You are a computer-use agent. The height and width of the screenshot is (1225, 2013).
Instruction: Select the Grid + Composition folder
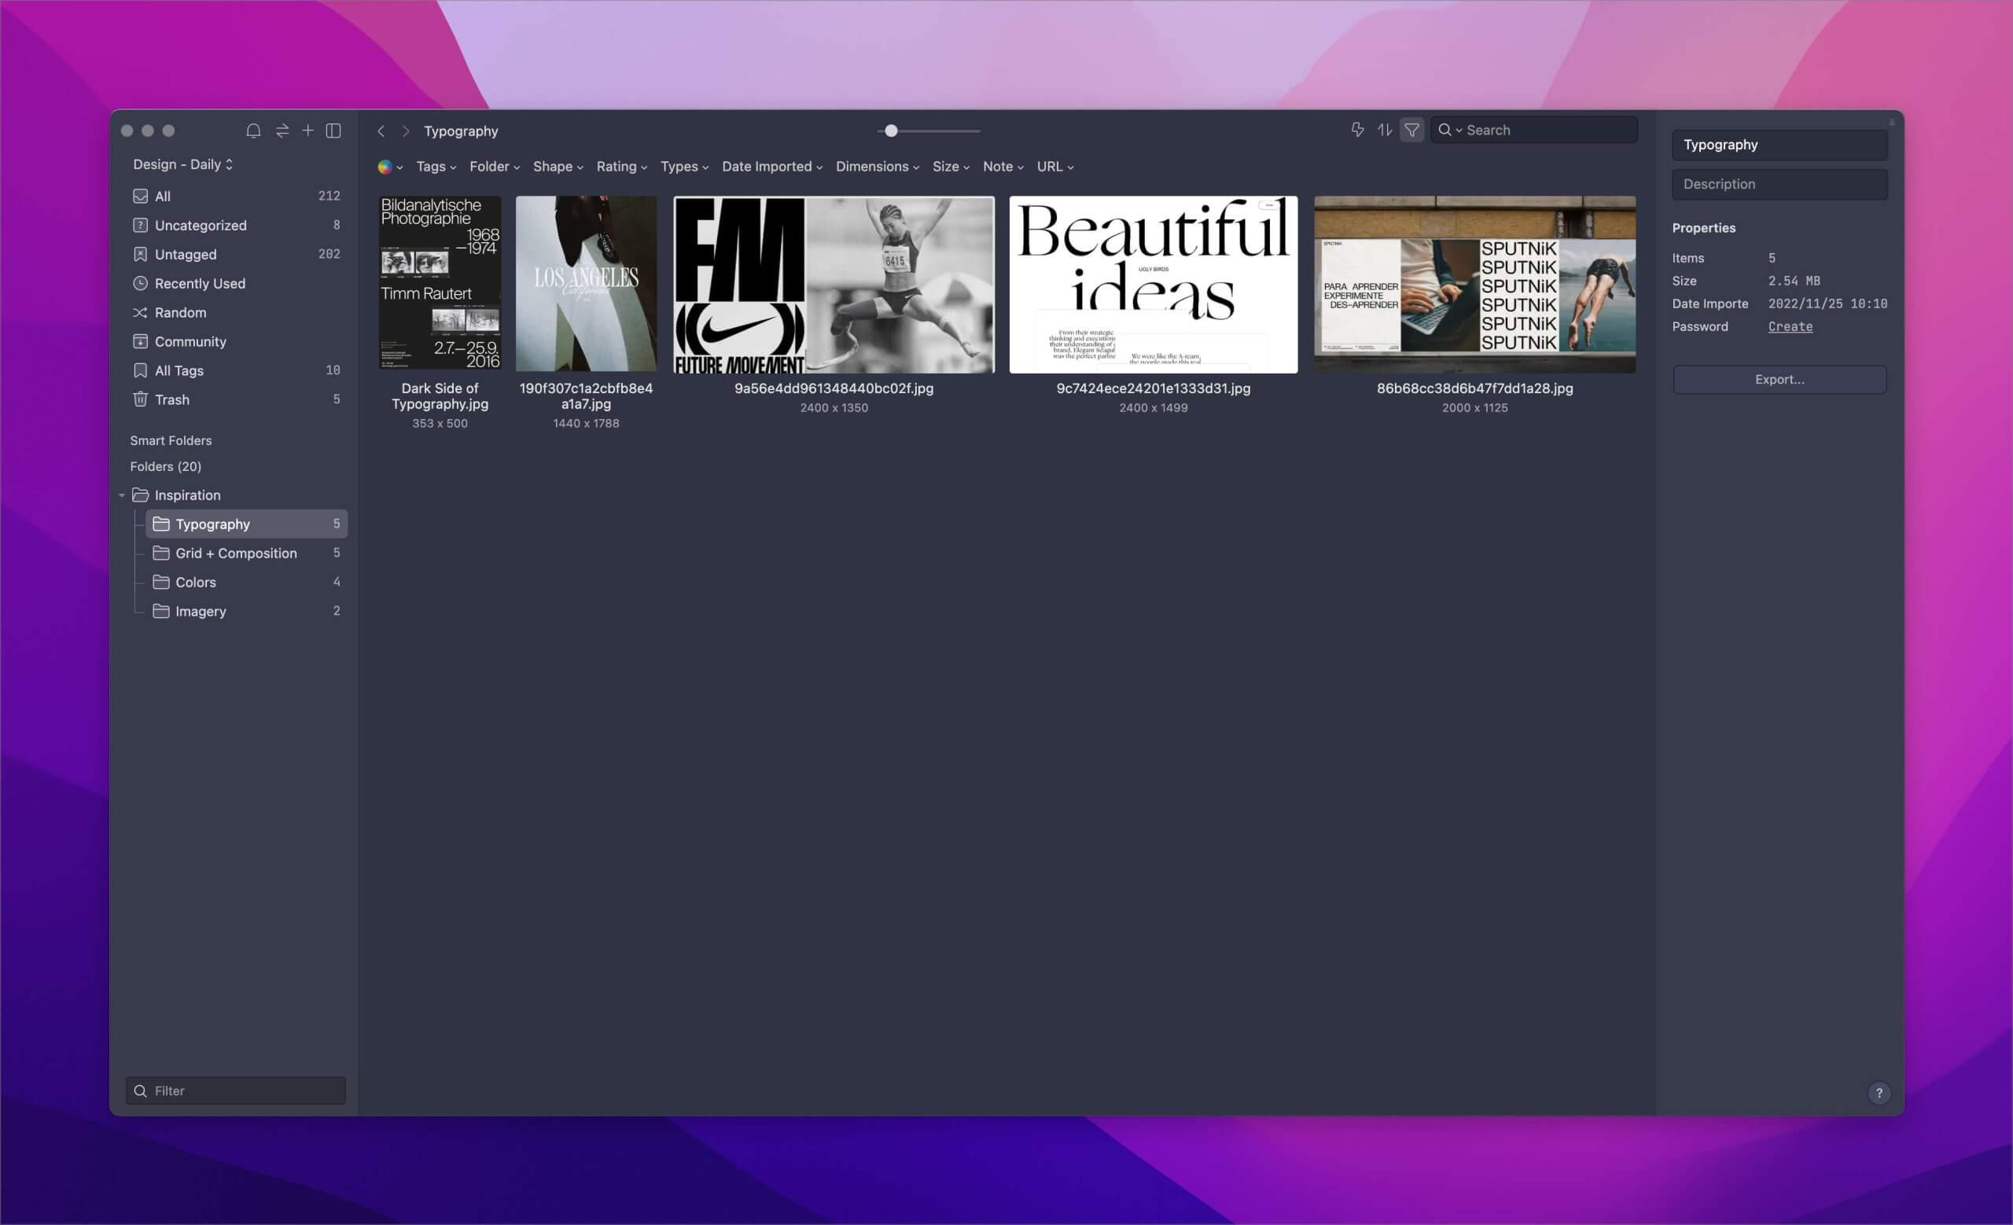tap(246, 553)
